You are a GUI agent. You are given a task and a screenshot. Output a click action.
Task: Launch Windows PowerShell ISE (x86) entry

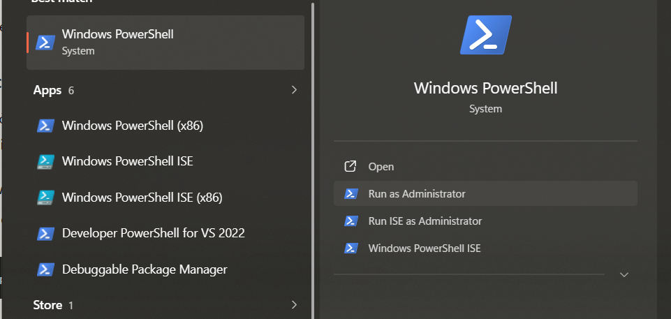coord(165,198)
